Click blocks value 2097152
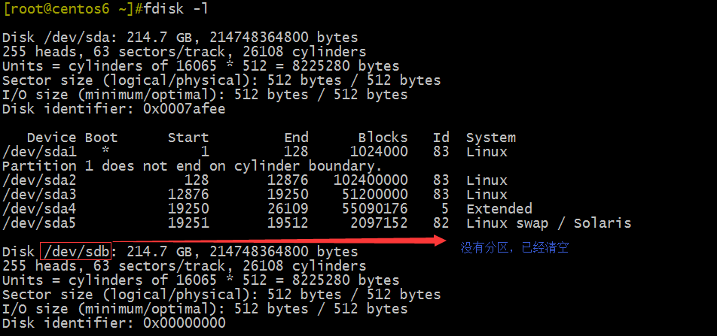Viewport: 717px width, 336px height. pyautogui.click(x=379, y=223)
